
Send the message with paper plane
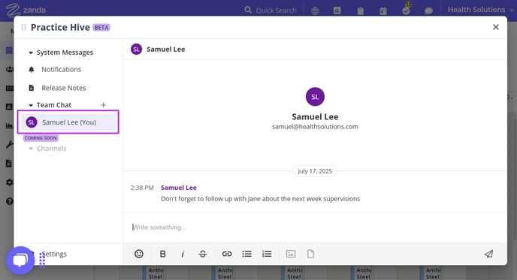[x=488, y=254]
